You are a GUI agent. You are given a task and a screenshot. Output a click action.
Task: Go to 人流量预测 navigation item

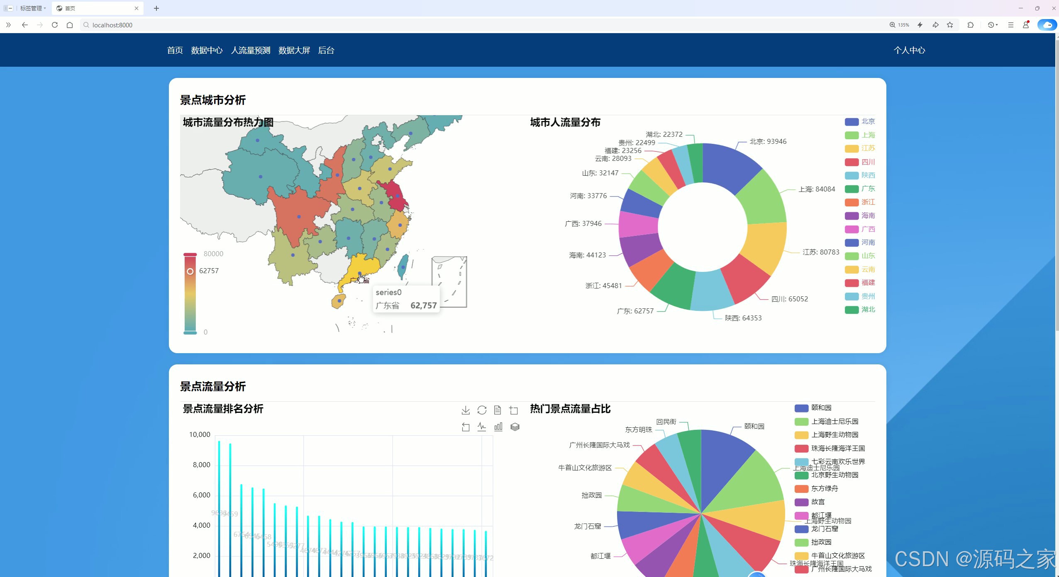[x=251, y=50]
